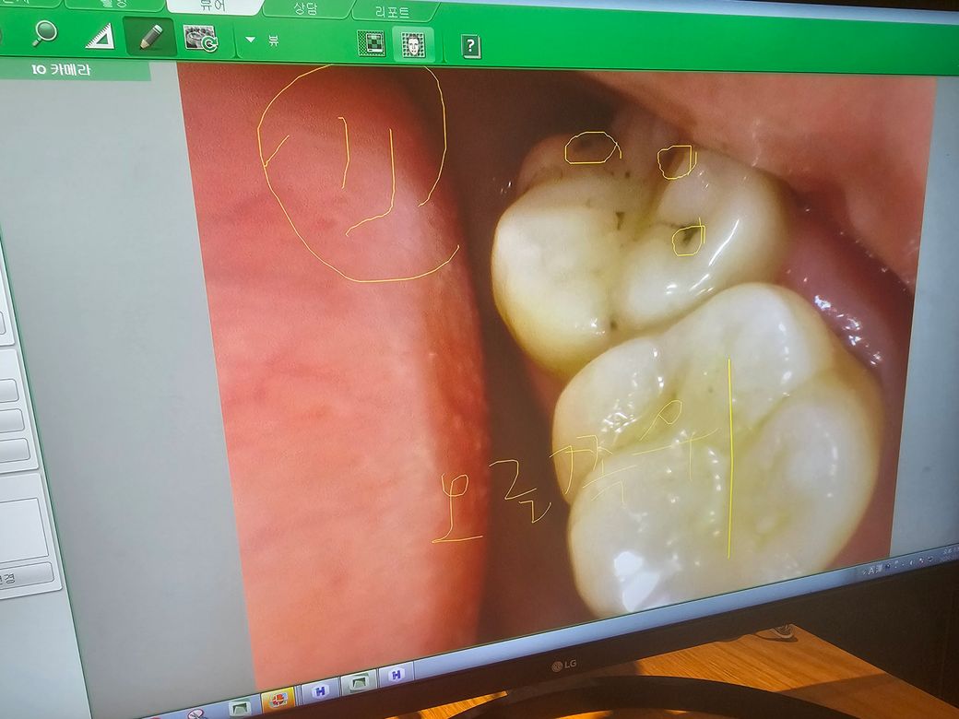Switch to the 뷰어 tab
The image size is (959, 719).
coord(213,6)
